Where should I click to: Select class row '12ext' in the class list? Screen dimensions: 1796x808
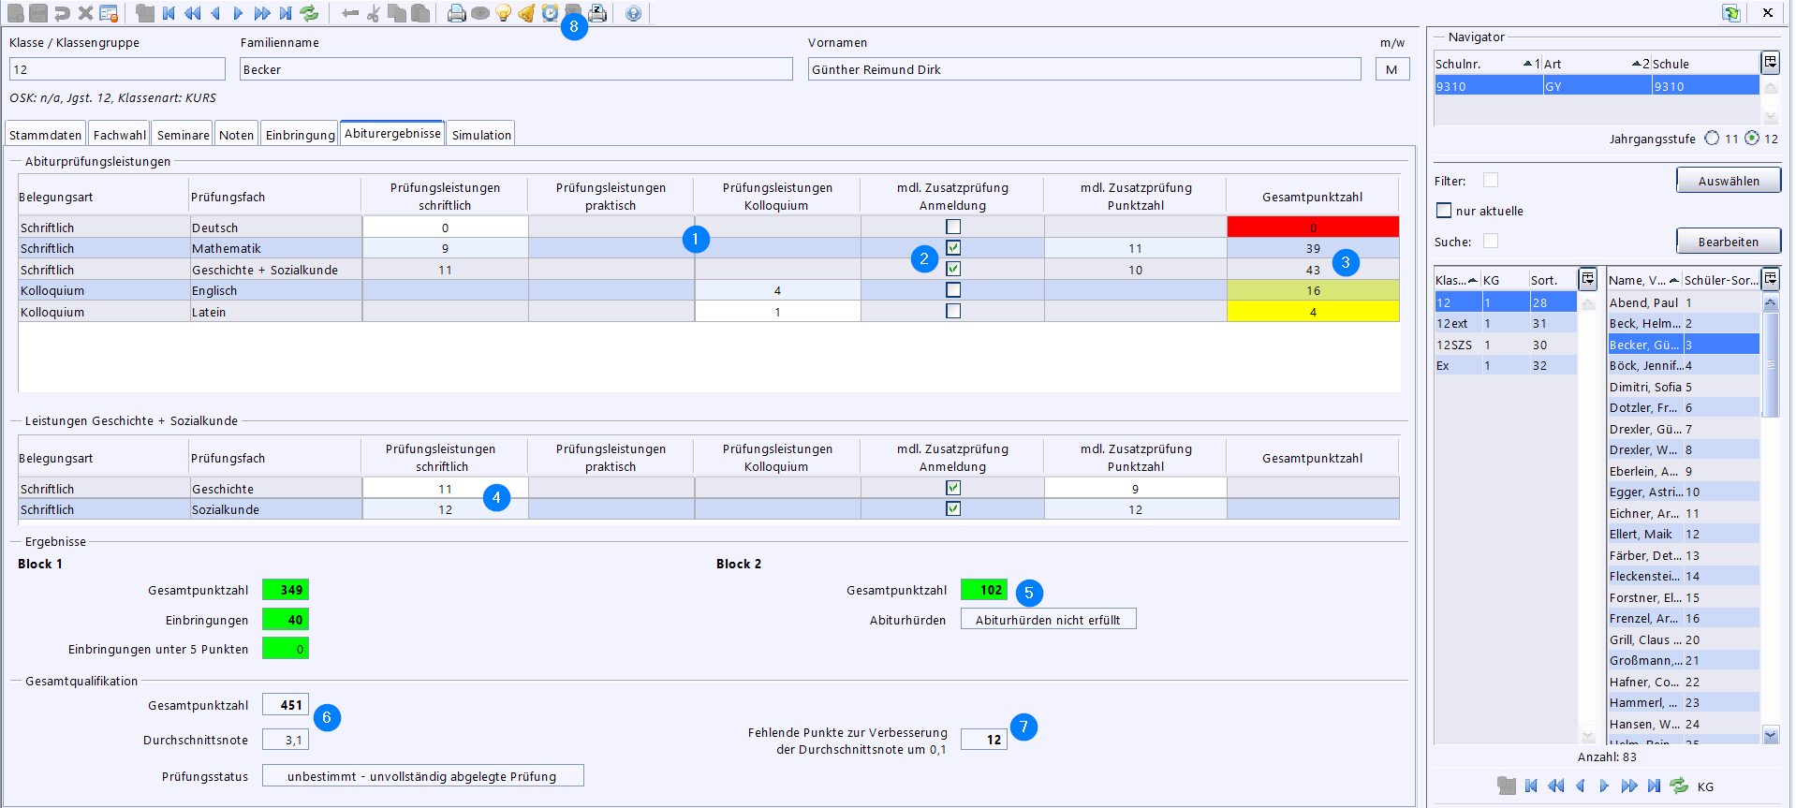(1505, 323)
